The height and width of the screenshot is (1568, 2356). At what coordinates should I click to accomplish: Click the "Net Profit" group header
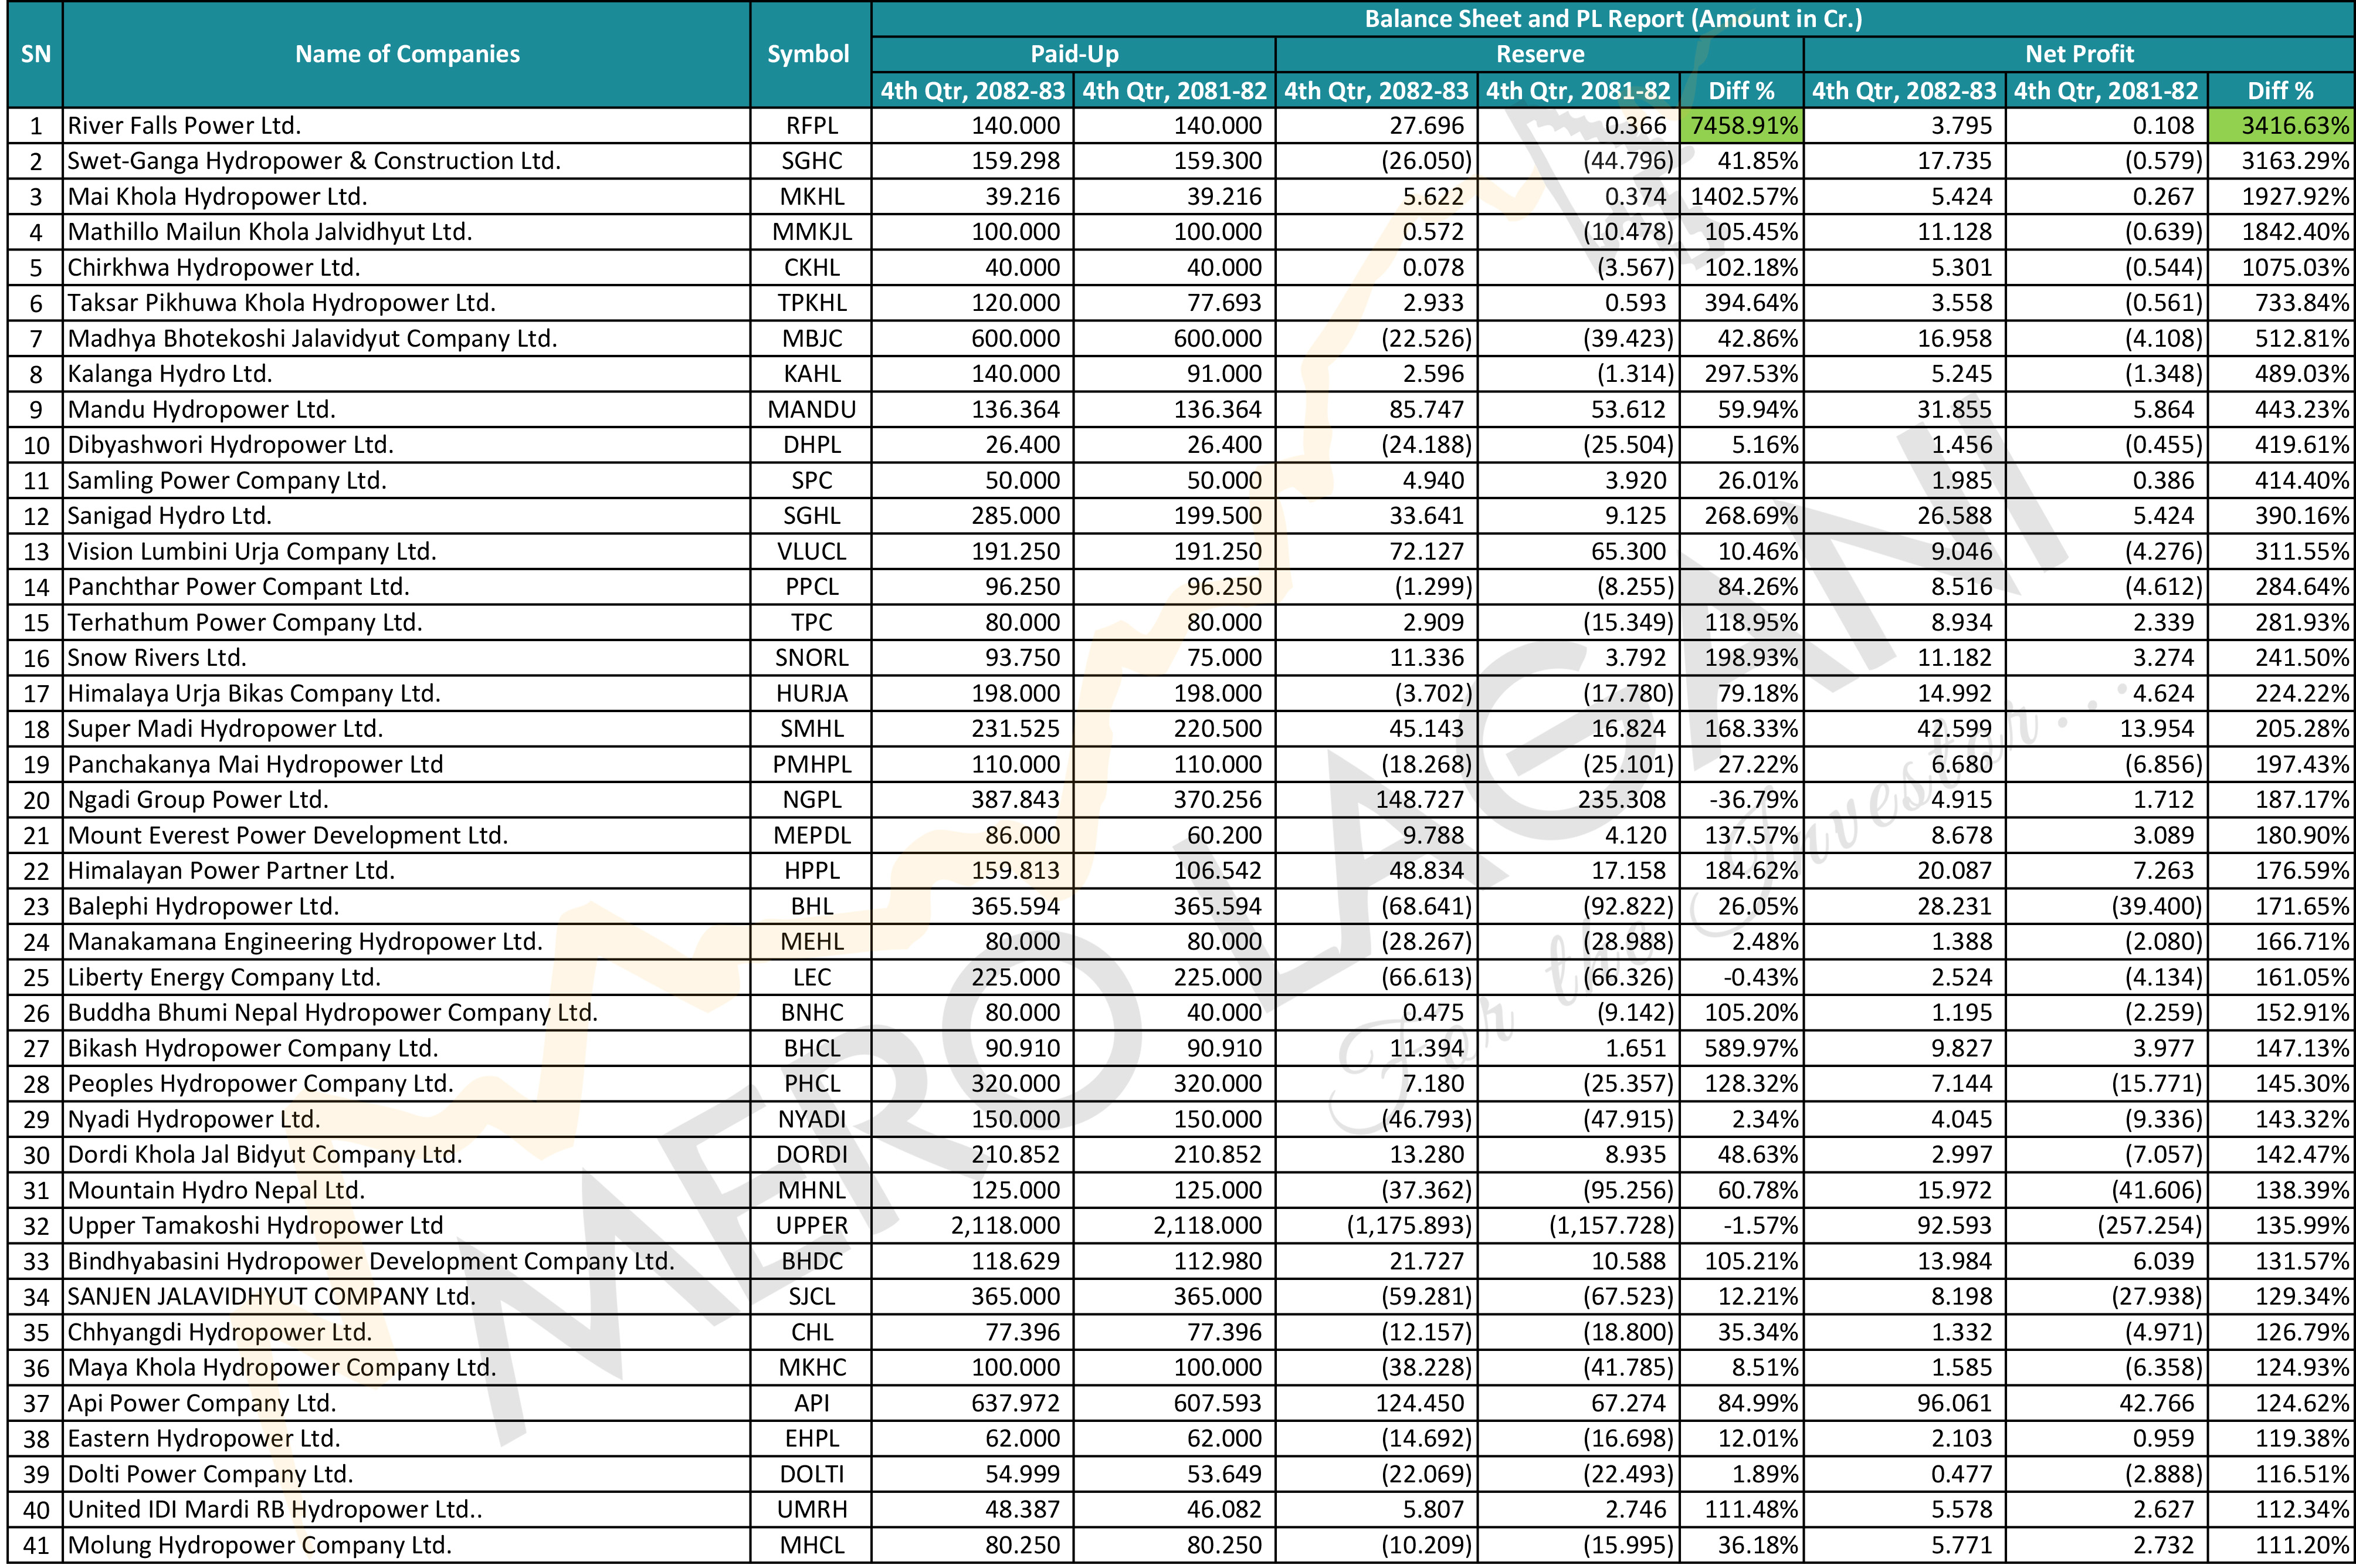[x=2079, y=54]
